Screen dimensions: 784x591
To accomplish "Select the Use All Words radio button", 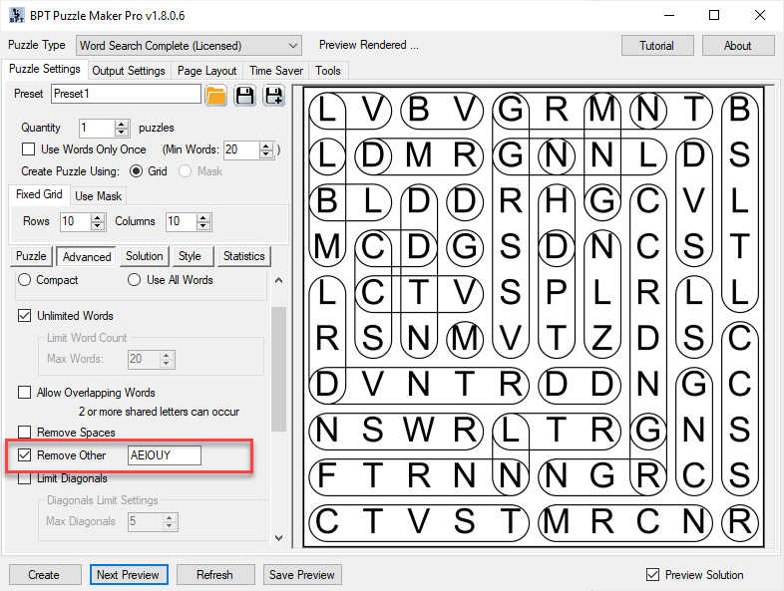I will point(134,280).
